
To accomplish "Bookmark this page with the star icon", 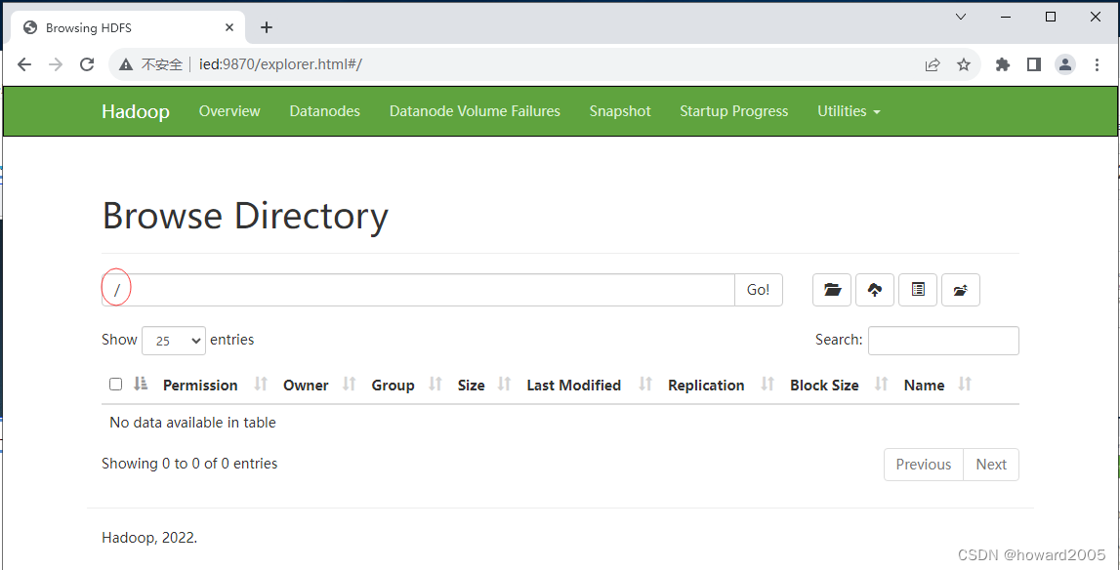I will (x=964, y=65).
